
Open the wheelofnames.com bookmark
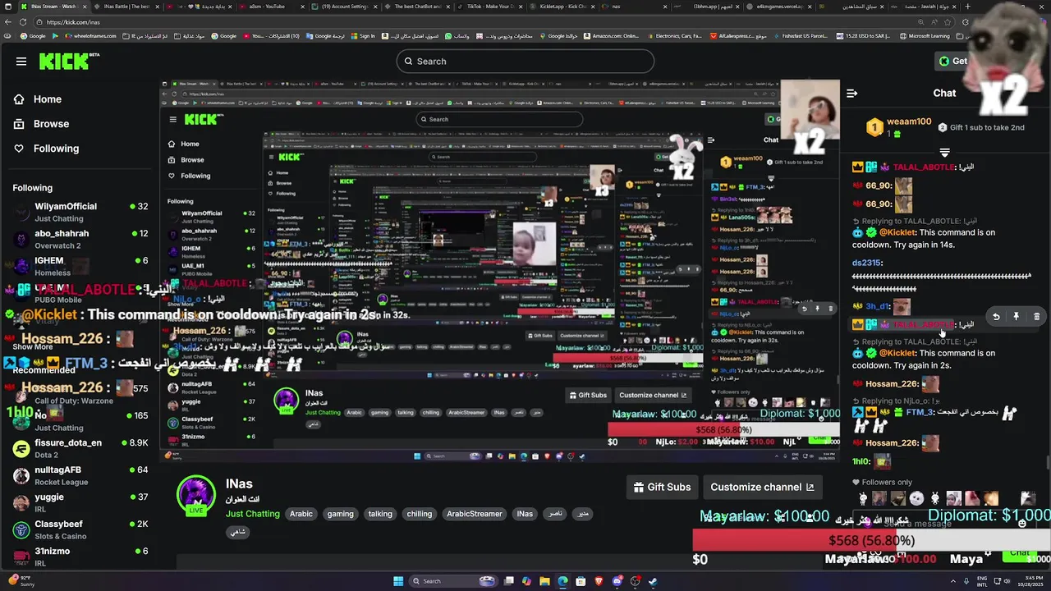[x=89, y=36]
